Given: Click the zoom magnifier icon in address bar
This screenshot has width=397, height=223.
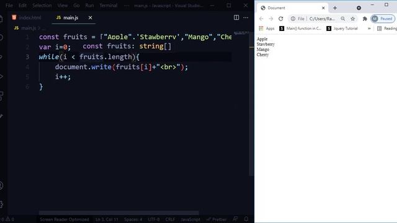Looking at the screenshot, I should (342, 19).
